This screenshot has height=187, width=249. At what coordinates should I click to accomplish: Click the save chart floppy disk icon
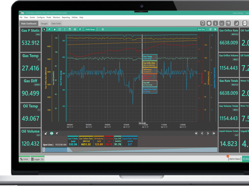tap(70, 29)
